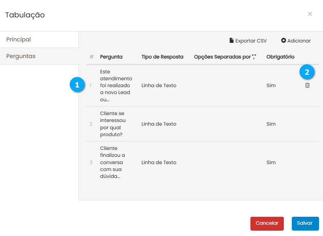Viewport: 323px width, 236px height.
Task: Click the Pergunta column header
Action: [111, 57]
